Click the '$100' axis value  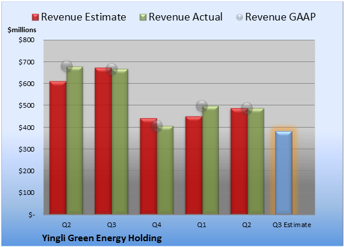point(26,193)
